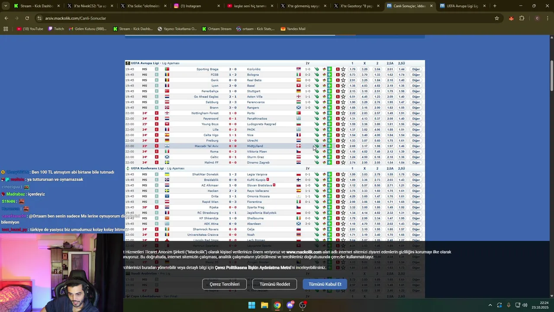Open head-to-head arrows icon for Freiburg row
The height and width of the screenshot is (312, 554).
(324, 141)
